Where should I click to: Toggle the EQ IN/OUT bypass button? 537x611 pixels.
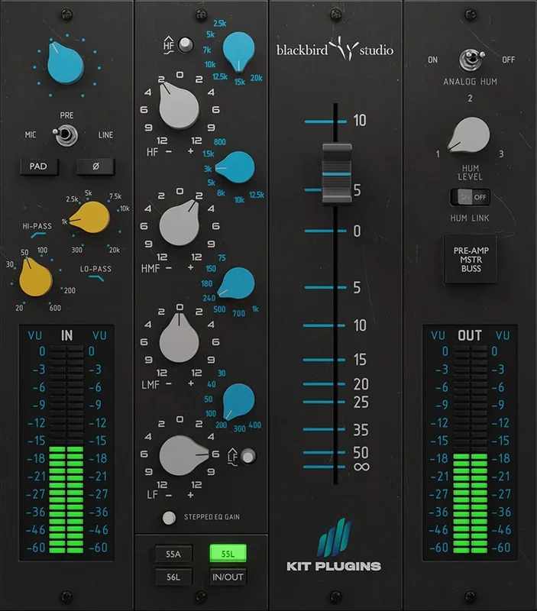pos(228,577)
